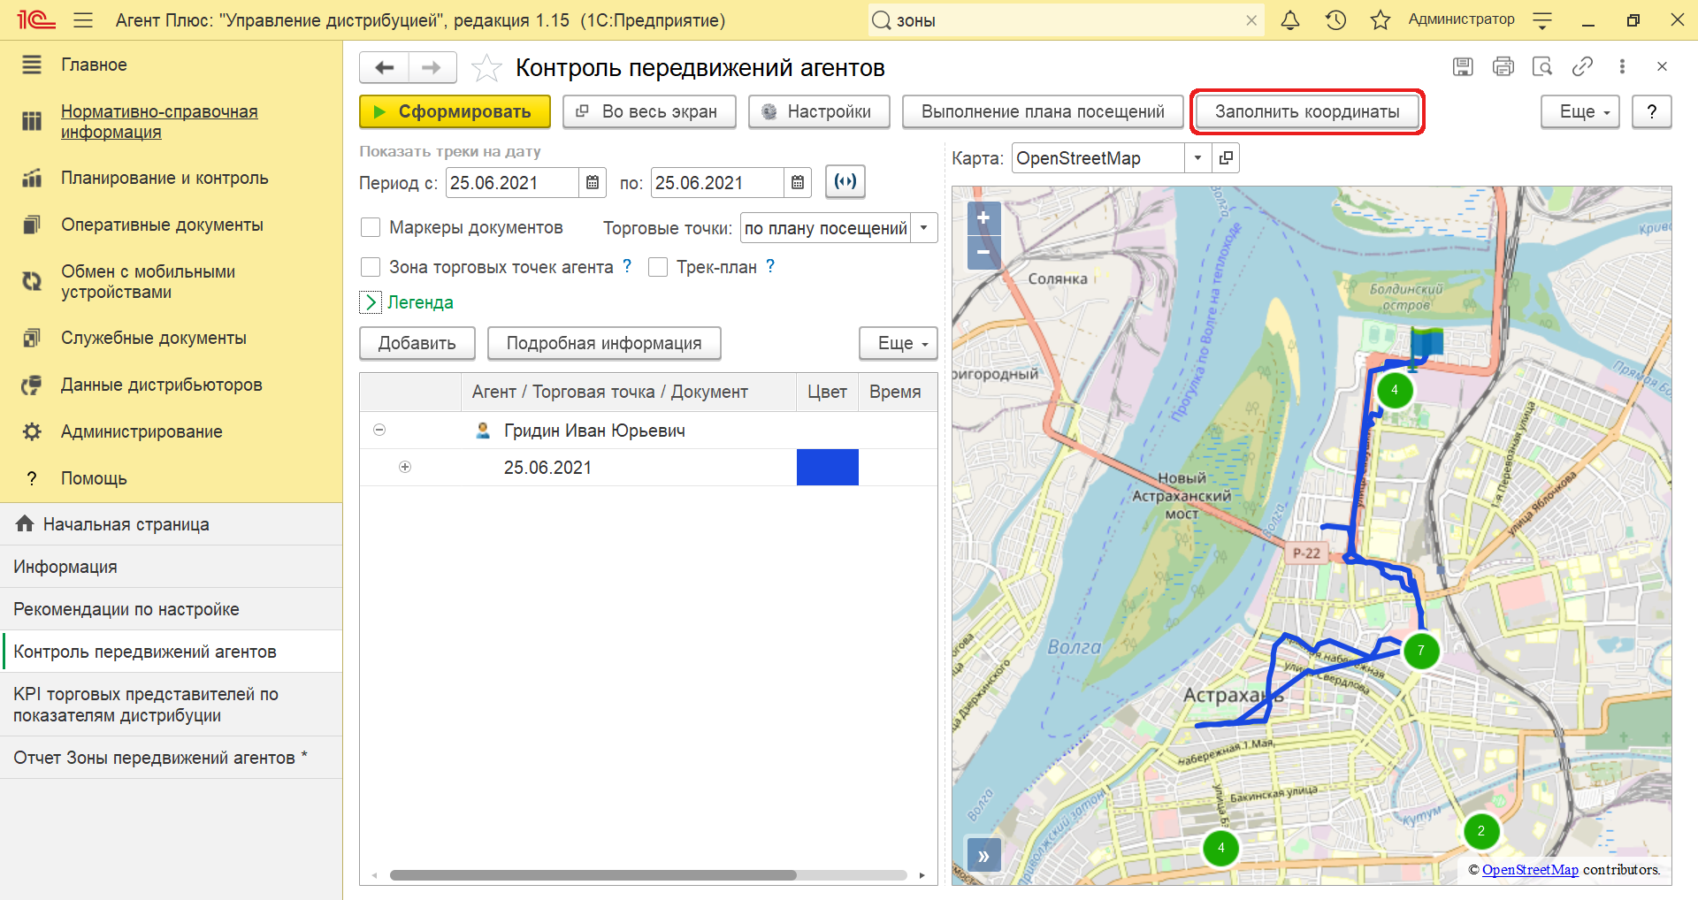Click the Добавить button
This screenshot has width=1698, height=900.
point(417,343)
